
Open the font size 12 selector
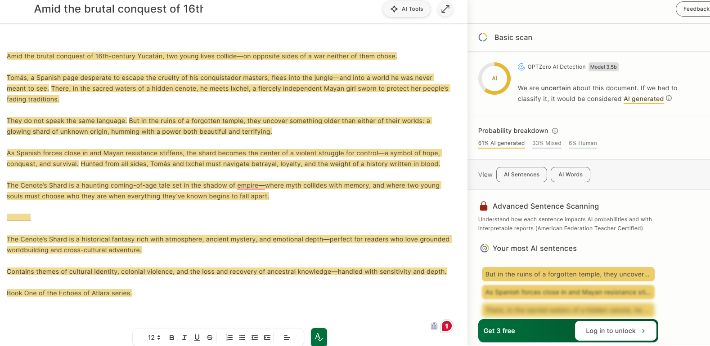point(154,337)
